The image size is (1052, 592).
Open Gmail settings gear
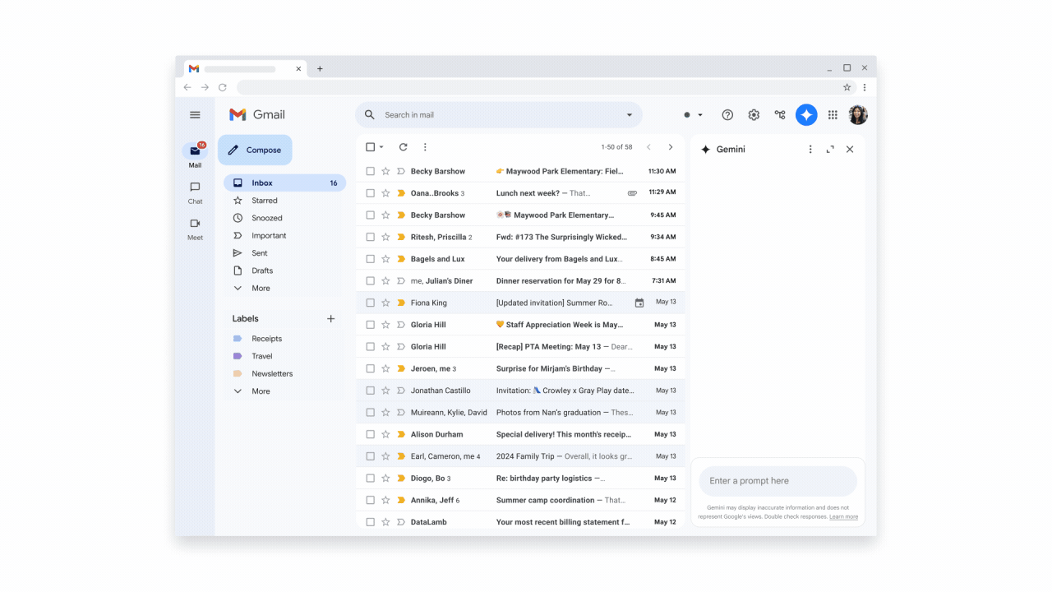click(754, 114)
